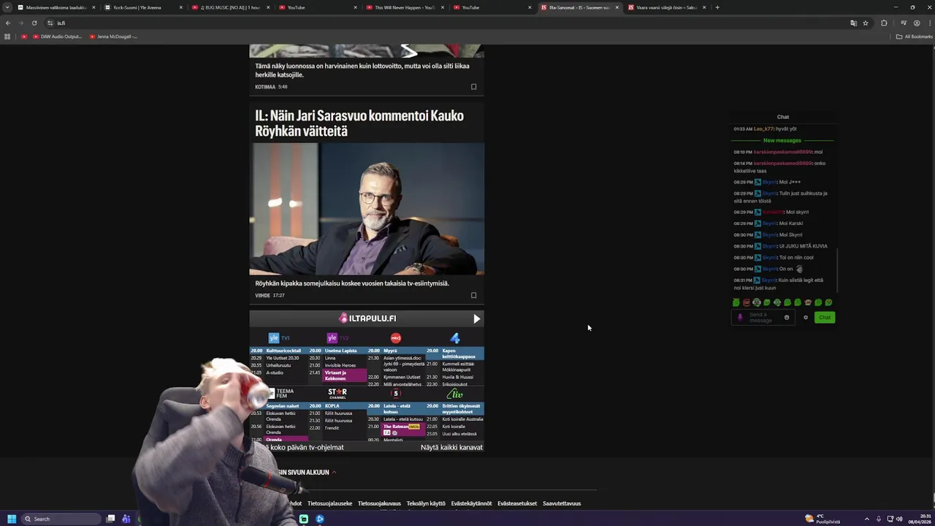This screenshot has width=935, height=526.
Task: Open Virtaset ja Kekkonen program listing
Action: [343, 376]
